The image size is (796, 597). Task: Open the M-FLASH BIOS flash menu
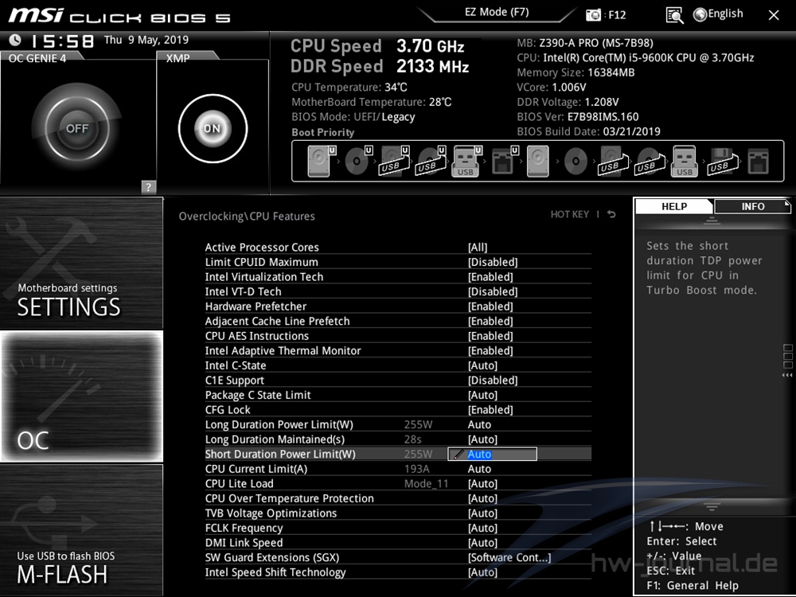click(x=81, y=529)
